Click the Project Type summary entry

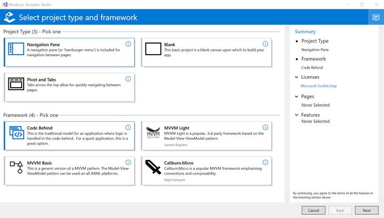[315, 41]
